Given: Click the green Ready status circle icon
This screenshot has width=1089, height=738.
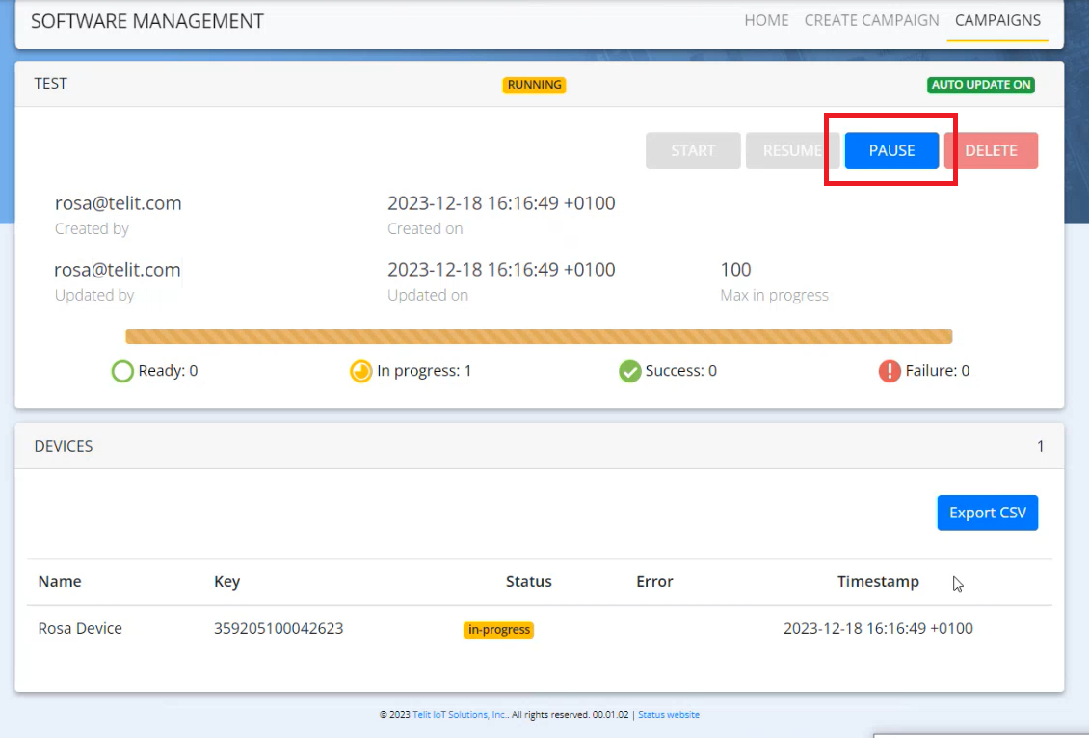Looking at the screenshot, I should coord(122,371).
